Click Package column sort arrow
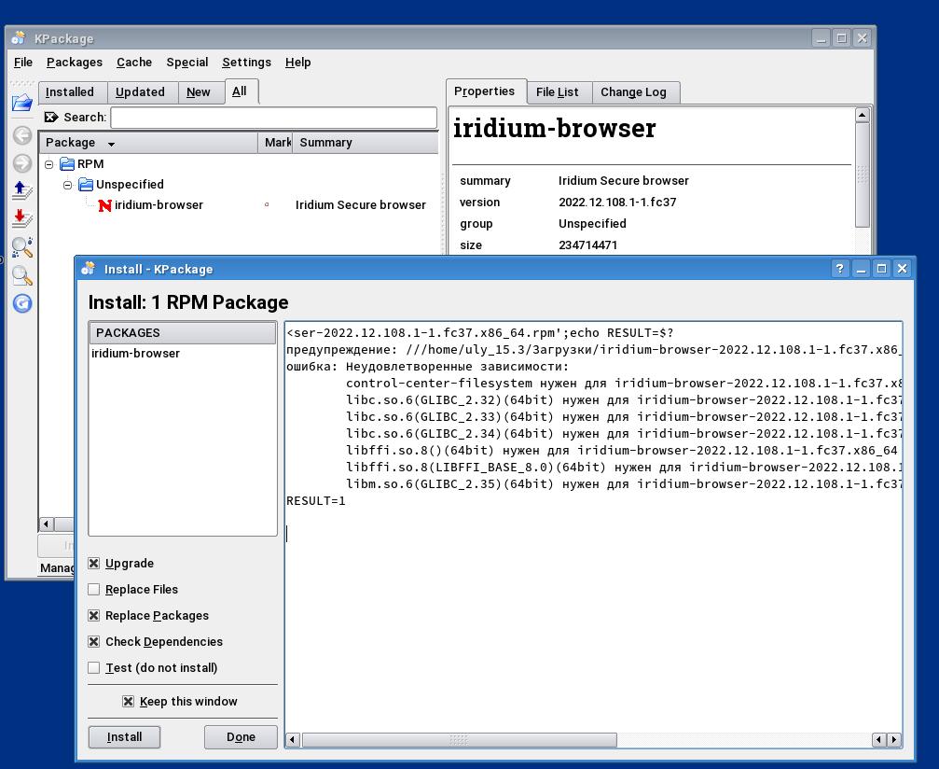 pos(111,144)
